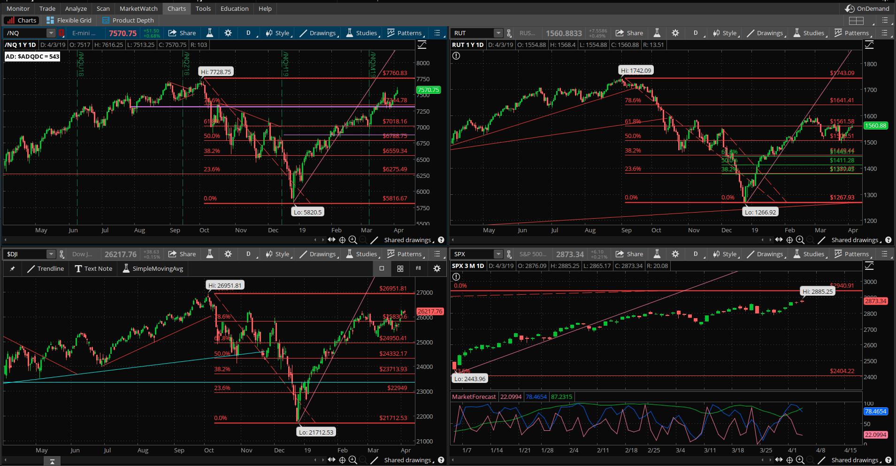Click the flask icon in $DJI chart header
Screen dimensions: 896x466
(x=210, y=254)
